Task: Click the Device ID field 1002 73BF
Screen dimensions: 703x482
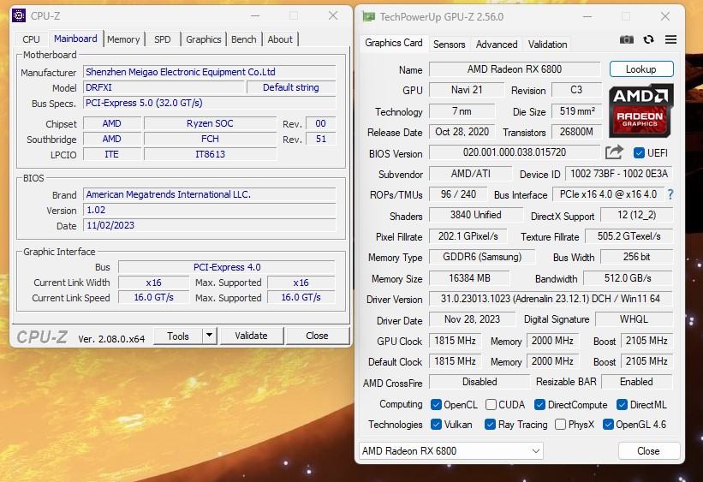Action: [619, 174]
